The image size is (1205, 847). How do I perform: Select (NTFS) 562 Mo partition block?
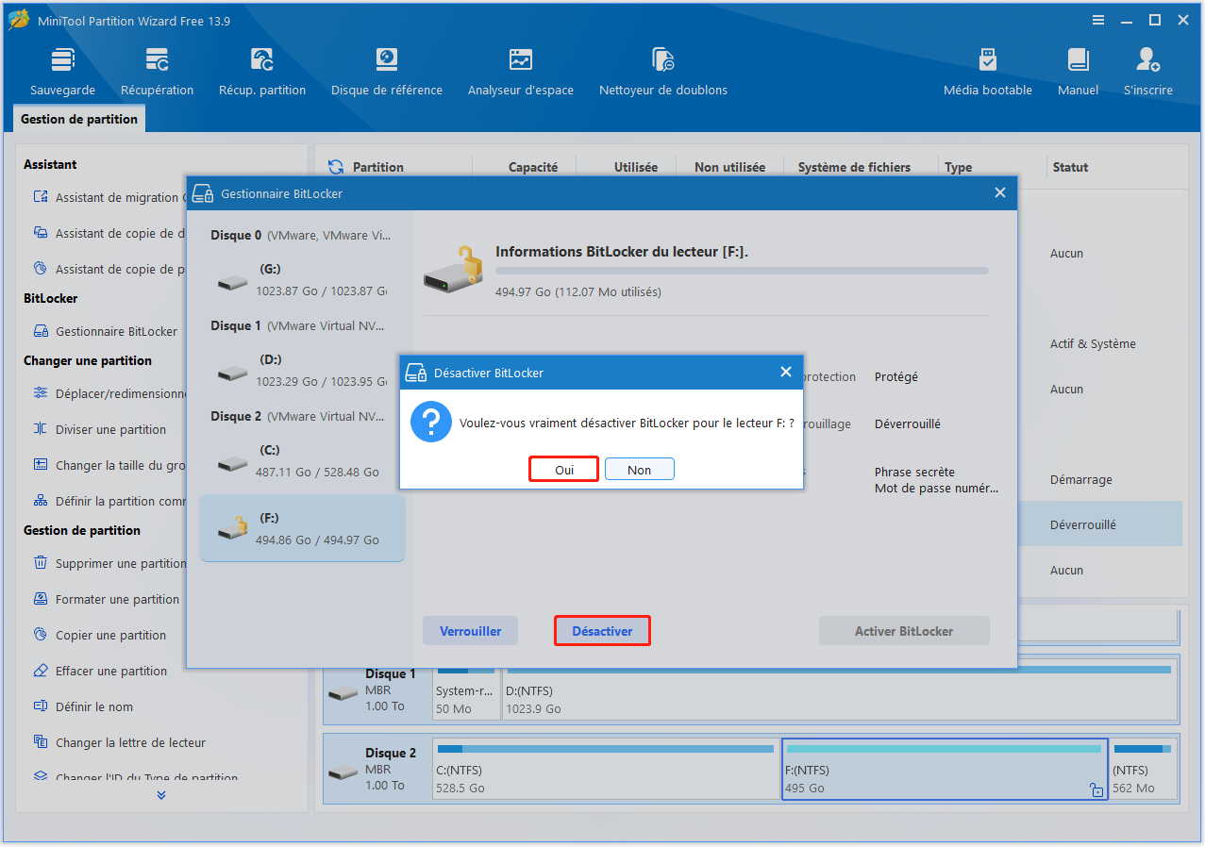[1143, 769]
